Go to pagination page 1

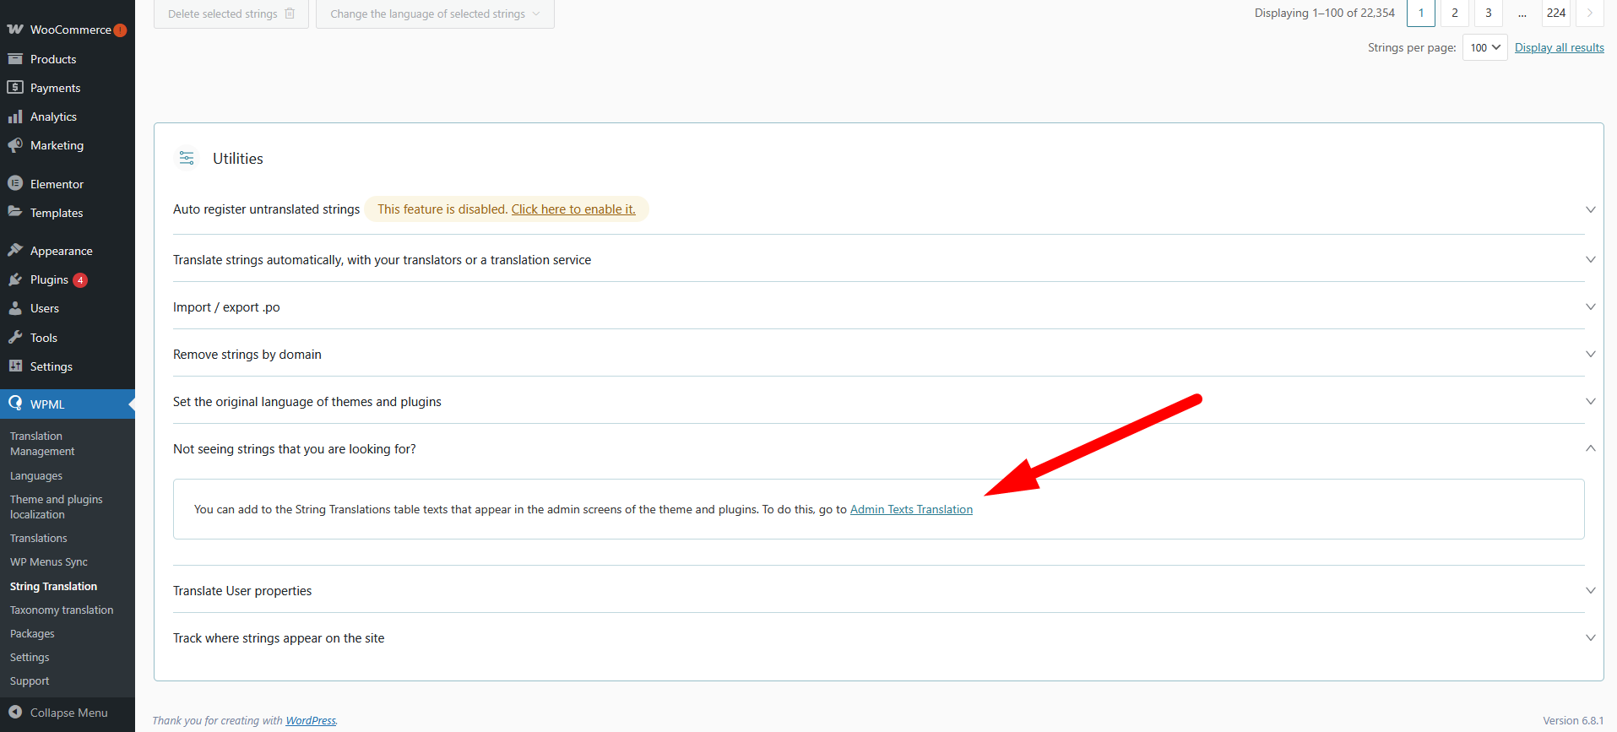[x=1421, y=13]
